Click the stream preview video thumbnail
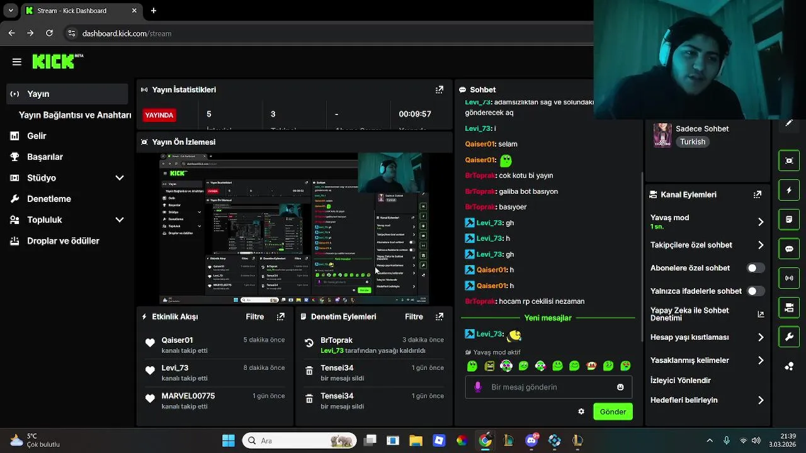 point(294,229)
